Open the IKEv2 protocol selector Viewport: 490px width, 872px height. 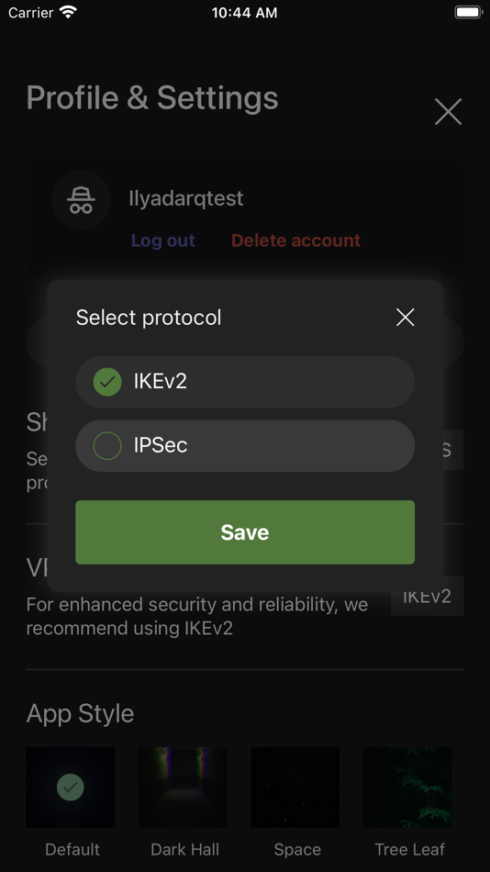click(x=428, y=596)
